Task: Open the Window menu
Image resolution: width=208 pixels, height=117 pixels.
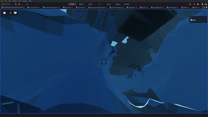Action: point(25,1)
